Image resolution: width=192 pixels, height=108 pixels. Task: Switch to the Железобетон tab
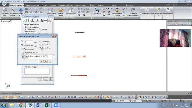coord(81,5)
